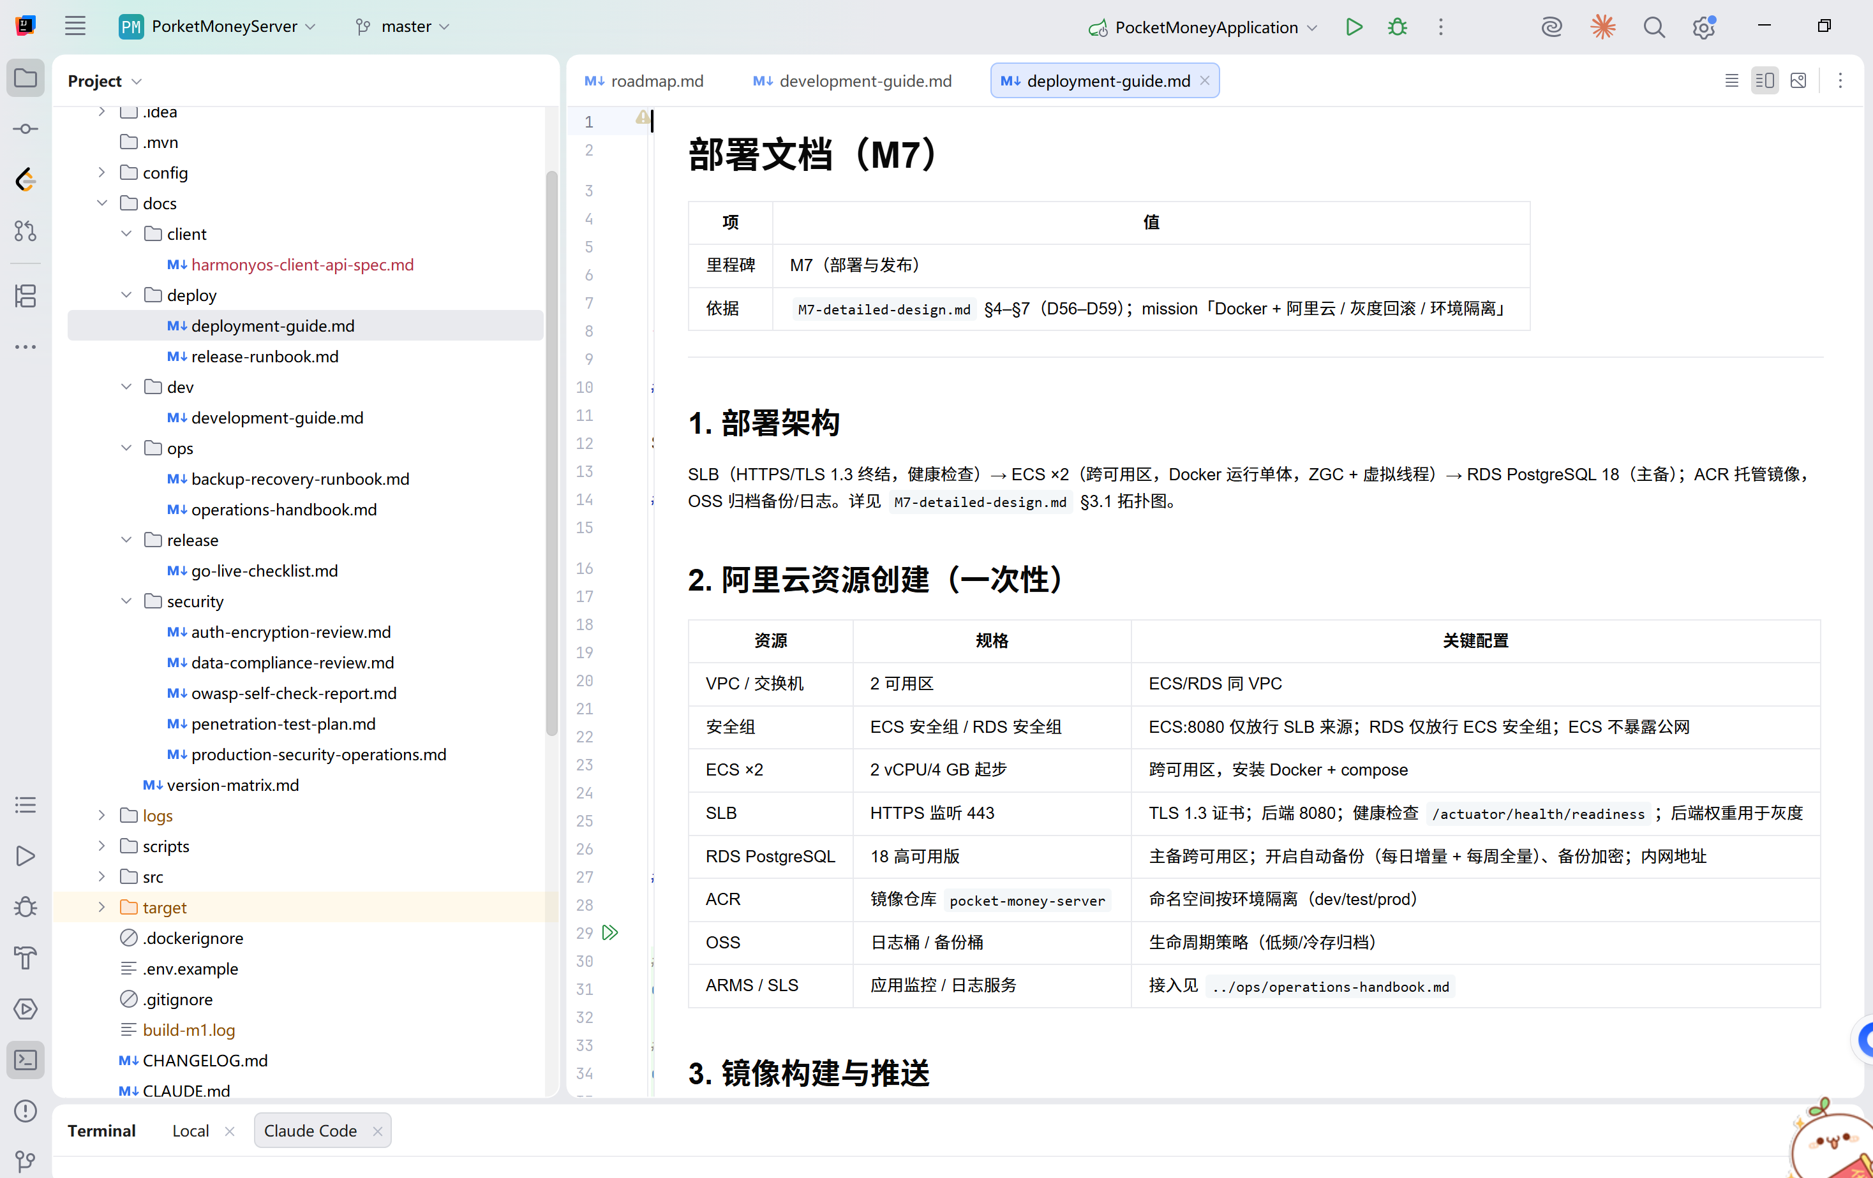
Task: Debug PocketMoneyApplication with the bug icon
Action: click(1397, 27)
